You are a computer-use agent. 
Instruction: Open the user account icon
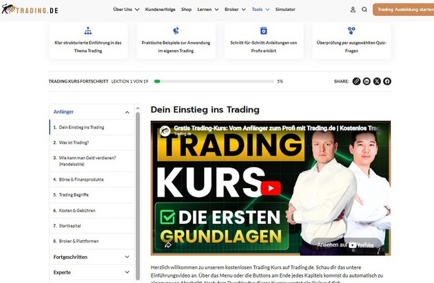(353, 10)
